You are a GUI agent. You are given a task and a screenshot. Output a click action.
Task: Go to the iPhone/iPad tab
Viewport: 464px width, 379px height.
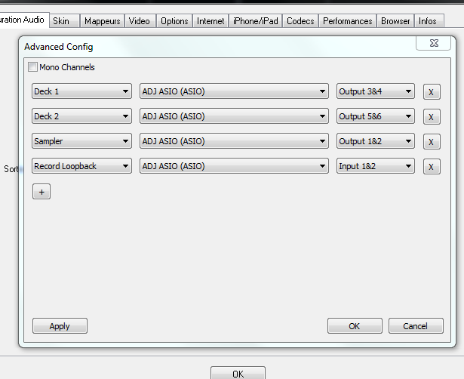pos(255,21)
